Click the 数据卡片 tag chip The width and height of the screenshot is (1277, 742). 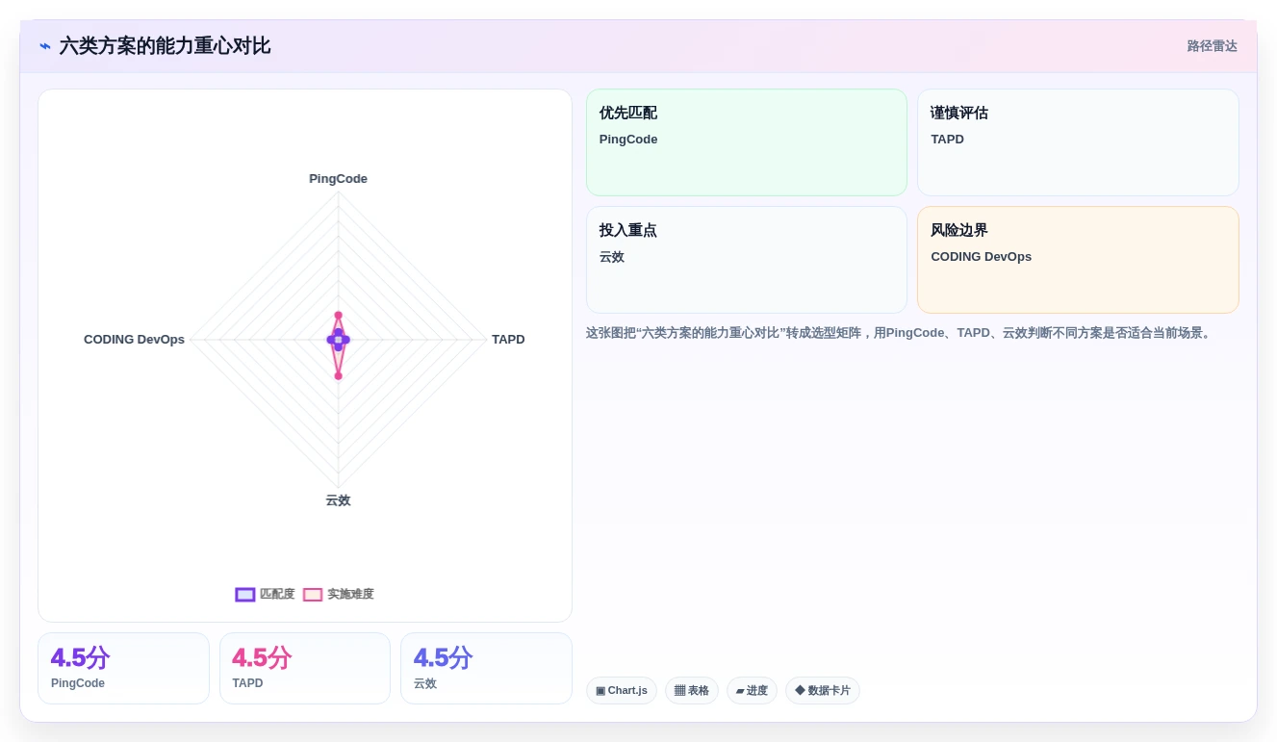pyautogui.click(x=823, y=691)
